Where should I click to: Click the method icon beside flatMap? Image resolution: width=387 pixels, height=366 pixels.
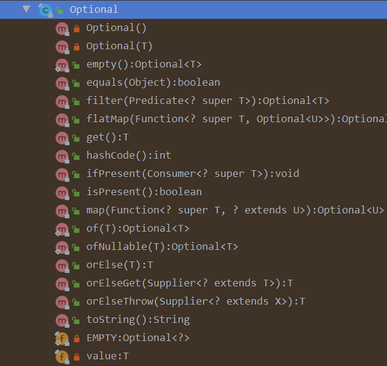click(62, 120)
